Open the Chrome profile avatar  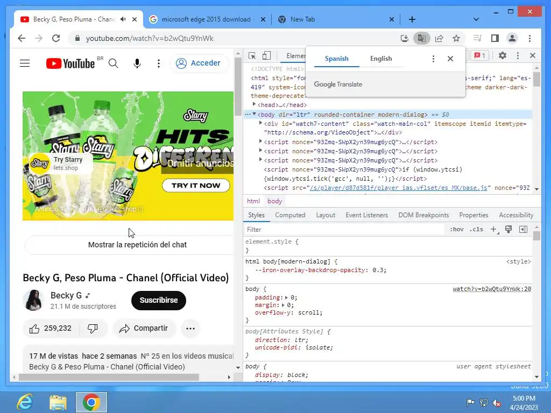[512, 38]
